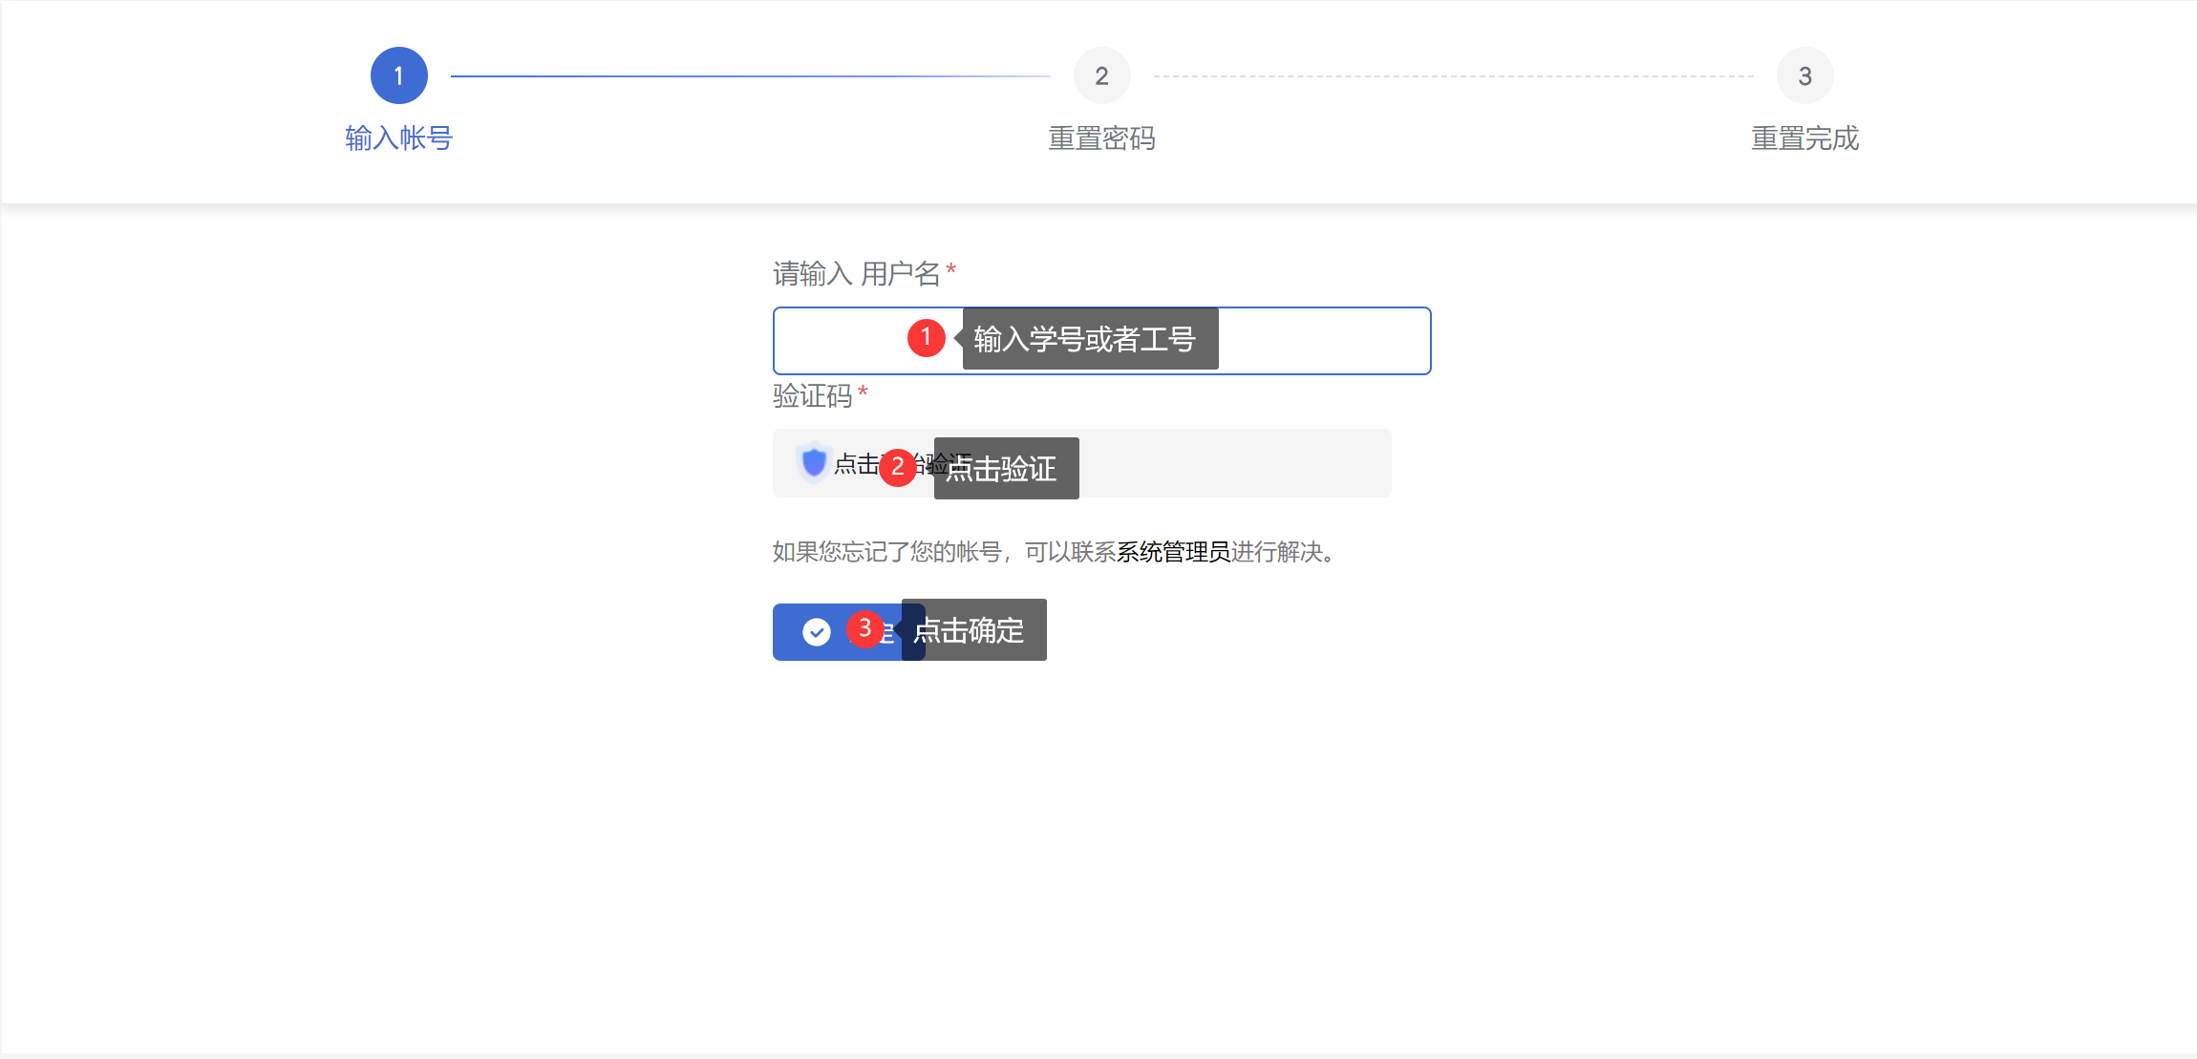The image size is (2197, 1059).
Task: Click the step 3 circle indicator
Action: pos(1804,75)
